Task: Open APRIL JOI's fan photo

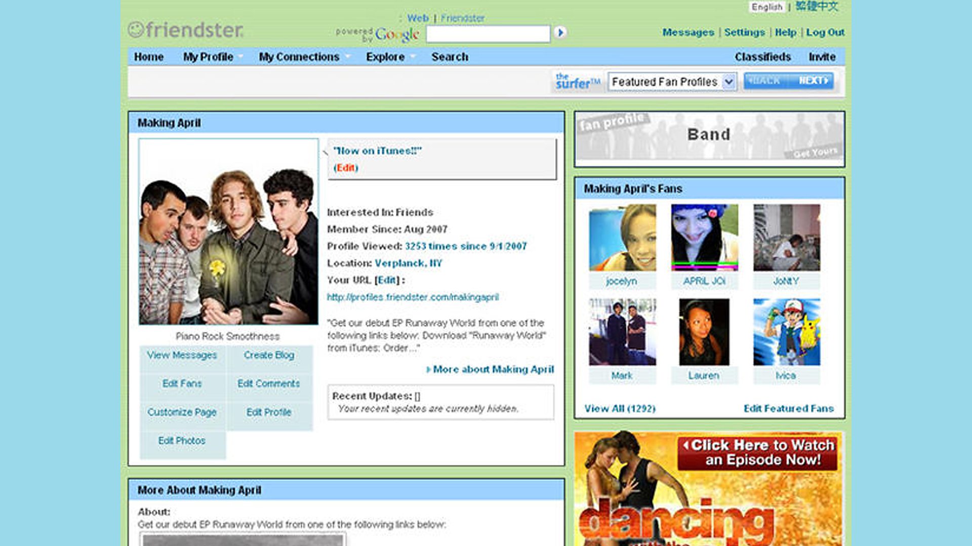Action: click(x=704, y=238)
